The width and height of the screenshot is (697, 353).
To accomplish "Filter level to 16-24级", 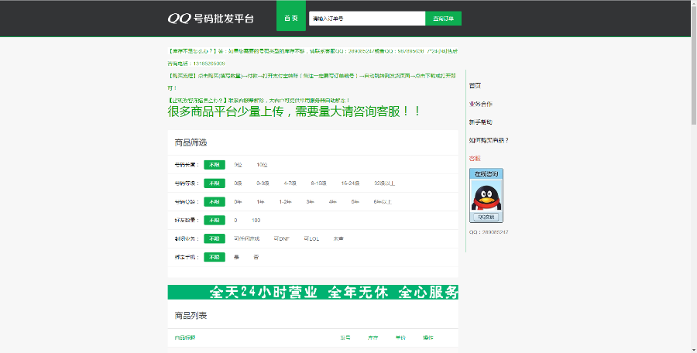I will (x=350, y=183).
